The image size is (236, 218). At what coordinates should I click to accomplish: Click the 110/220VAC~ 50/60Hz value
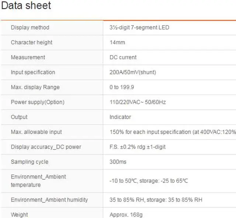[x=138, y=102]
